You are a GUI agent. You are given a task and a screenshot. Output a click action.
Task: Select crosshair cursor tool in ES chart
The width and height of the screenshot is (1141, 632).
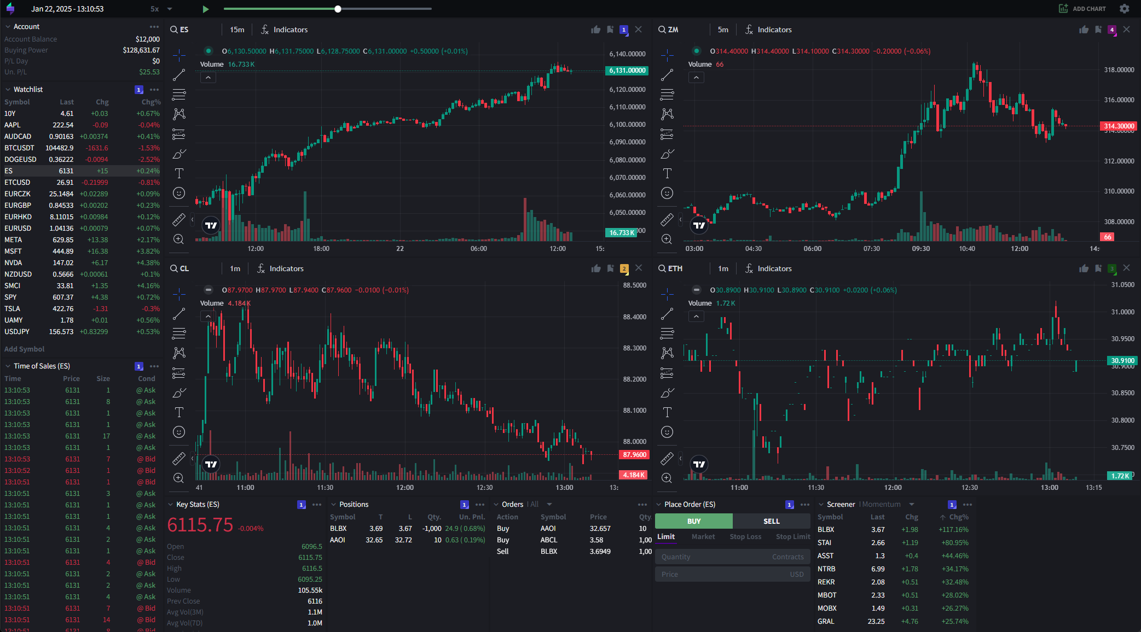tap(179, 55)
